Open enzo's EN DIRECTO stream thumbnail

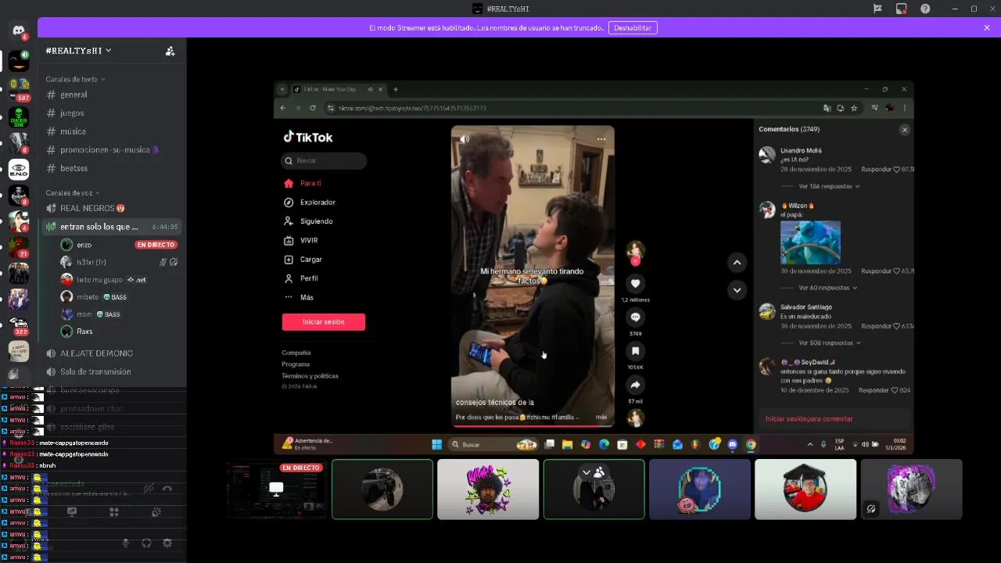275,490
